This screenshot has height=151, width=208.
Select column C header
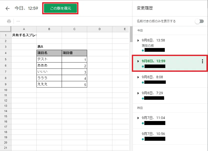pyautogui.click(x=74, y=29)
